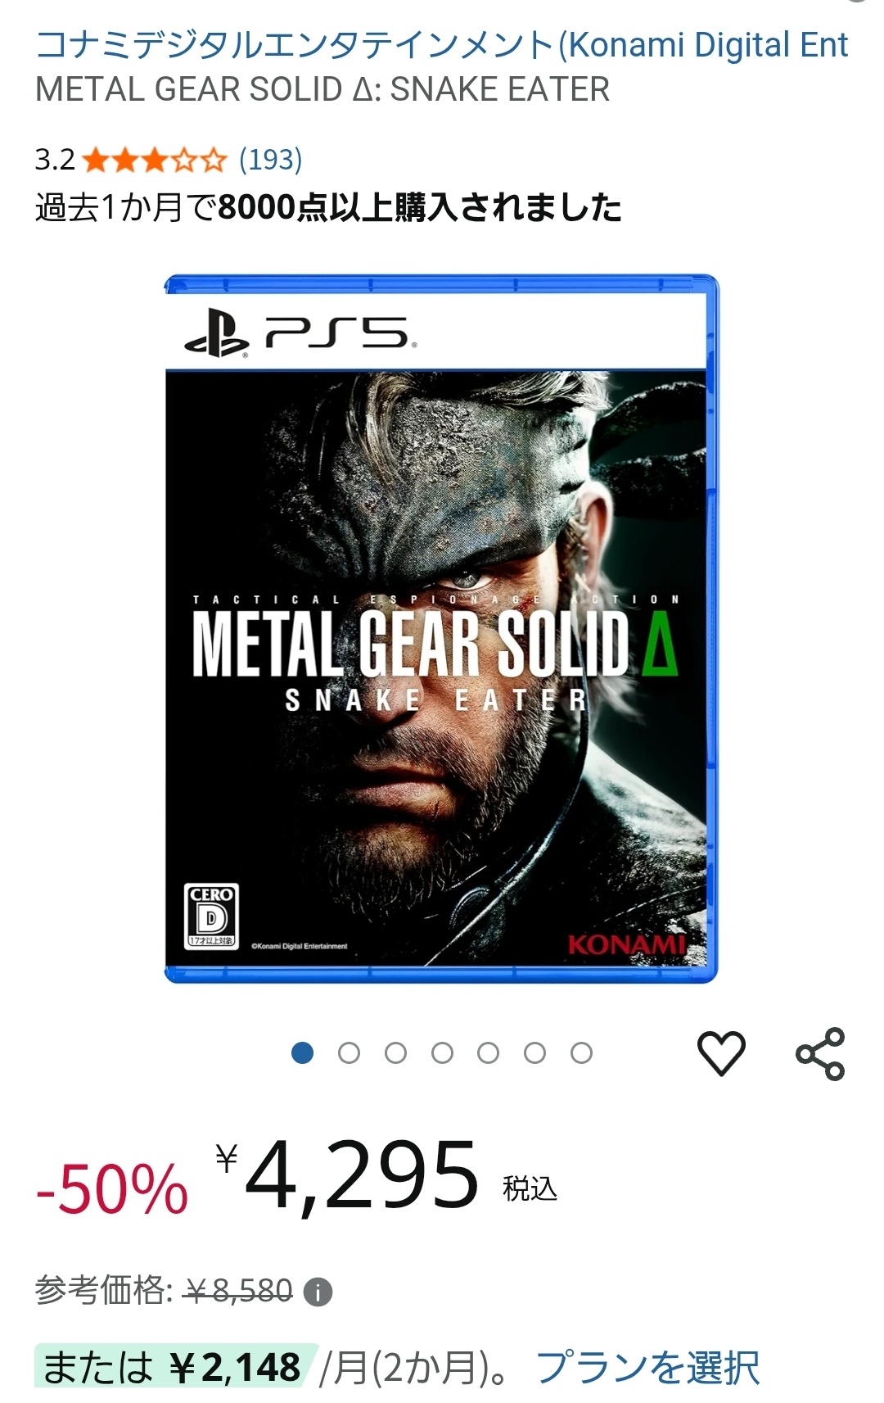Enlarge the Metal Gear Solid cover image
The width and height of the screenshot is (884, 1403).
point(442,629)
